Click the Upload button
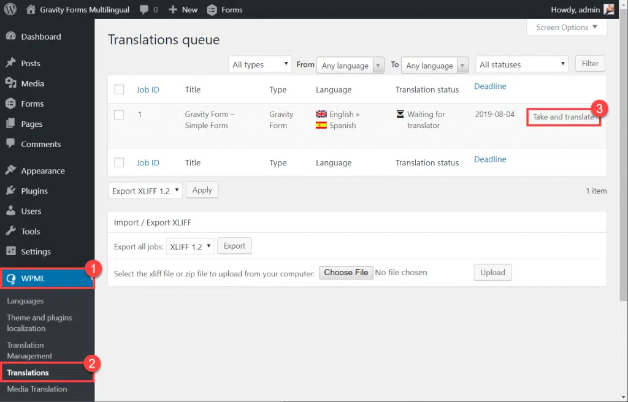The height and width of the screenshot is (402, 628). pyautogui.click(x=492, y=273)
